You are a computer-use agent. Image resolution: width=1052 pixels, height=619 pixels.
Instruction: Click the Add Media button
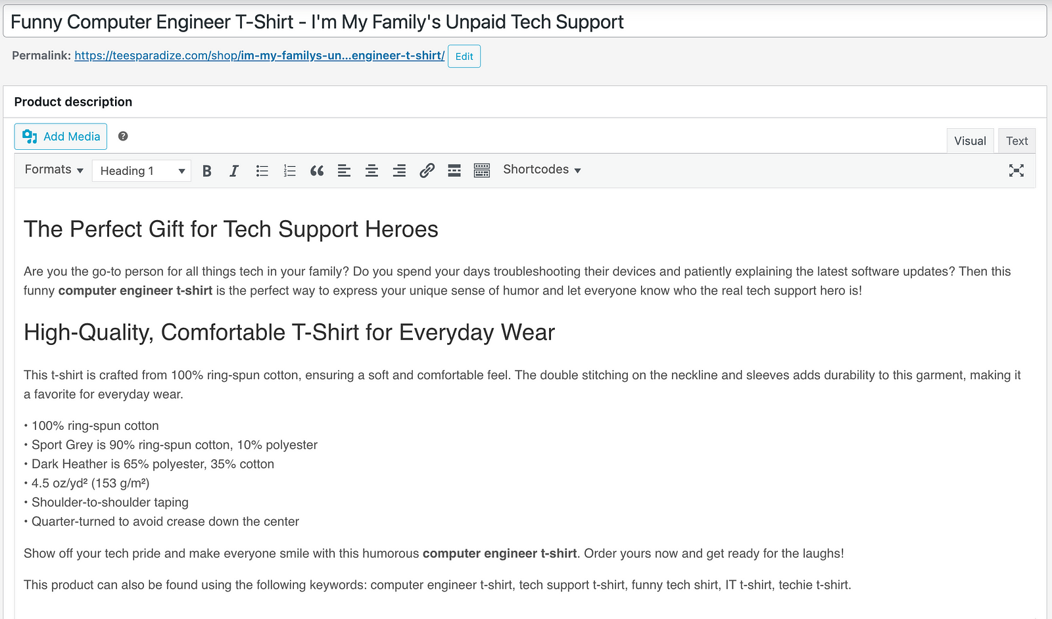61,137
